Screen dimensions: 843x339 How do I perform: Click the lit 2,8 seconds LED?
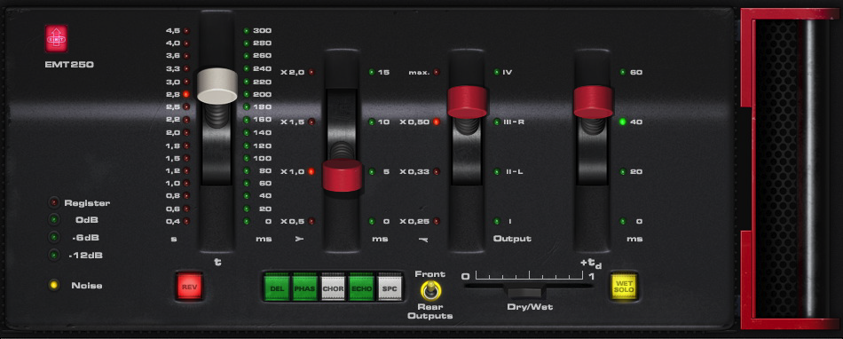186,94
